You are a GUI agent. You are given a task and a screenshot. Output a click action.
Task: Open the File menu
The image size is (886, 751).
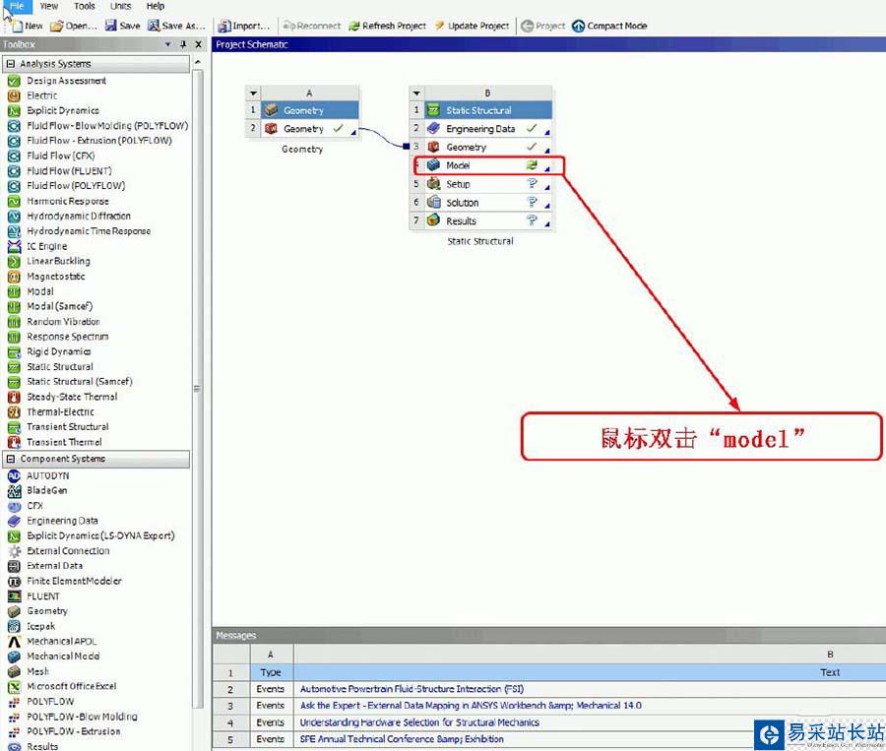click(x=17, y=6)
